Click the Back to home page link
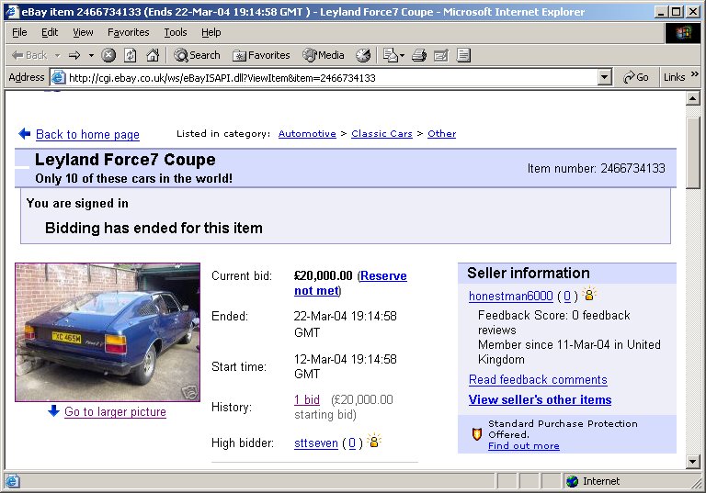The height and width of the screenshot is (493, 706). coord(88,134)
